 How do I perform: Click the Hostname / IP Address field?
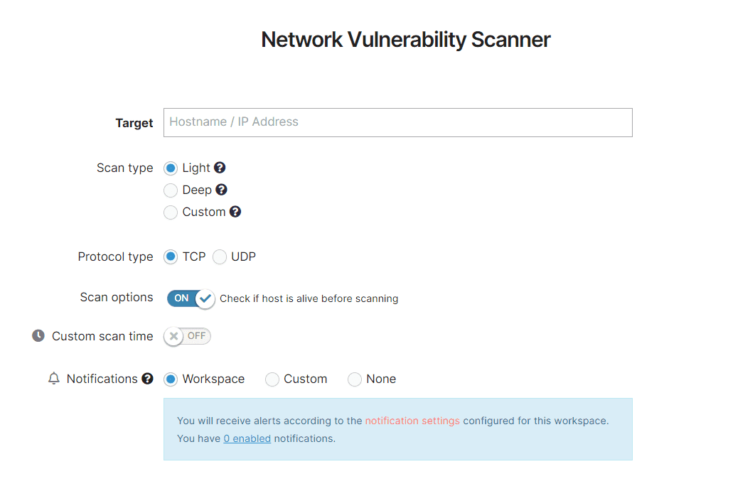point(397,122)
